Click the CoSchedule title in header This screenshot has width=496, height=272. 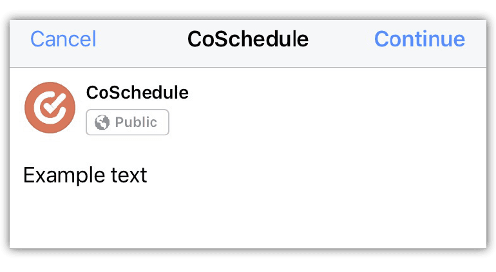point(248,39)
